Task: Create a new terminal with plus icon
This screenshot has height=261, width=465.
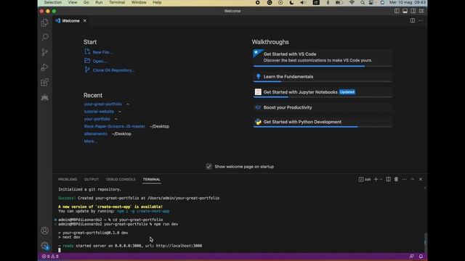Action: [376, 179]
